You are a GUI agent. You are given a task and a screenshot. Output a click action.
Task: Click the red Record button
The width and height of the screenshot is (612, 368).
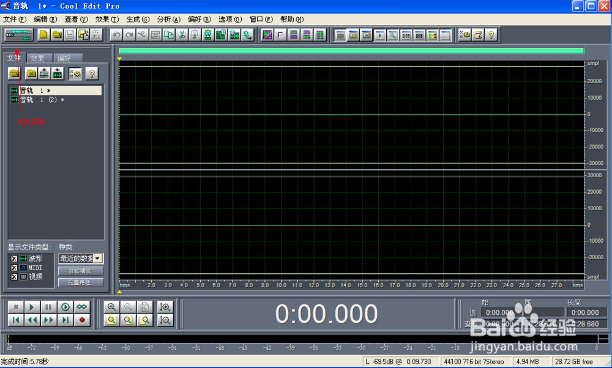pos(82,320)
